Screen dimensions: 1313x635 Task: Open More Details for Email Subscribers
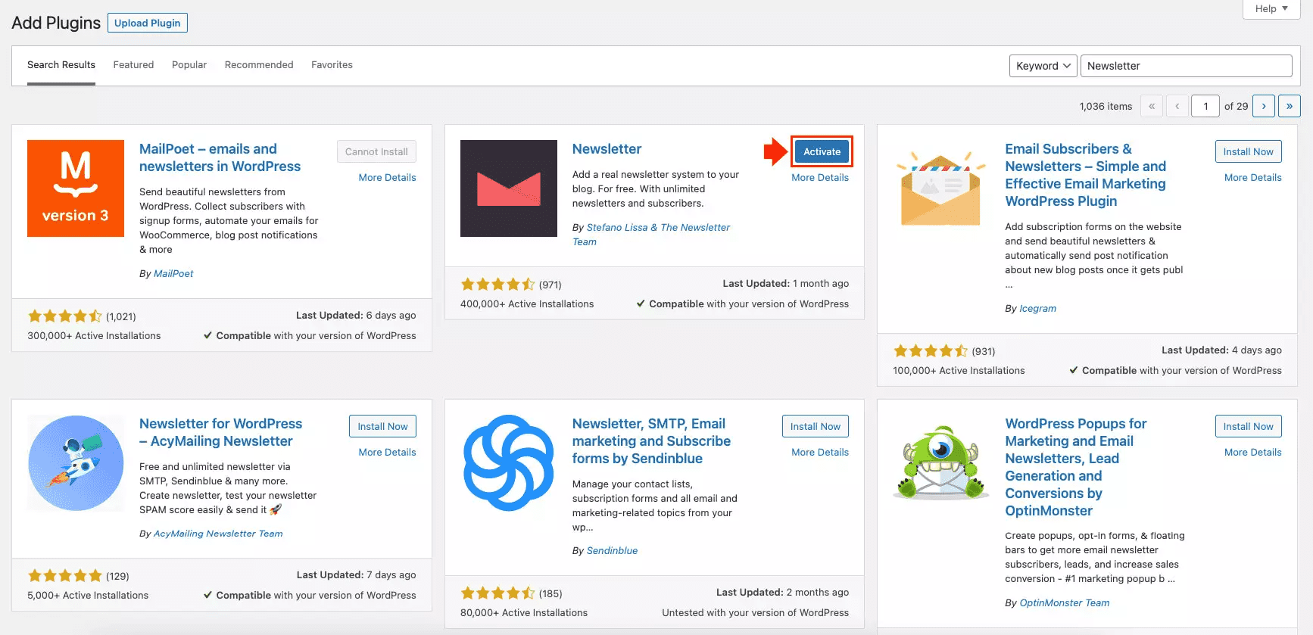1253,177
